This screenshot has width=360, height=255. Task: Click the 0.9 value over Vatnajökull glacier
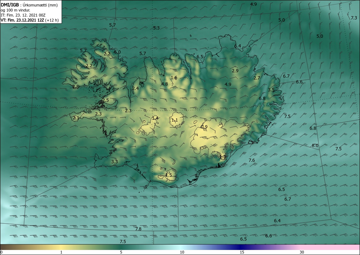pos(204,127)
